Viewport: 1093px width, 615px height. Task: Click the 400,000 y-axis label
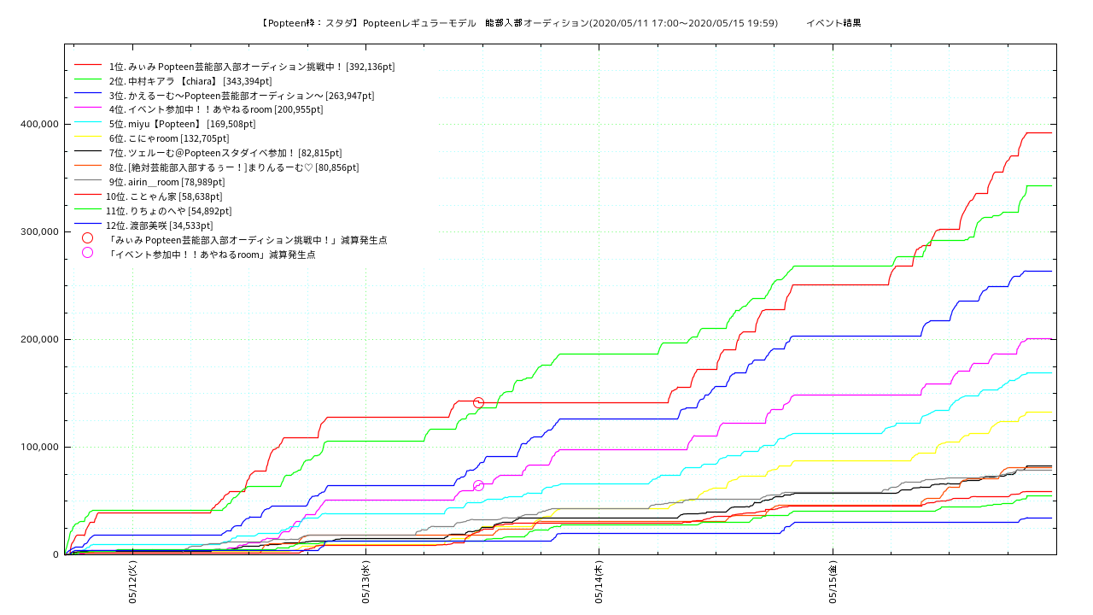(x=38, y=125)
